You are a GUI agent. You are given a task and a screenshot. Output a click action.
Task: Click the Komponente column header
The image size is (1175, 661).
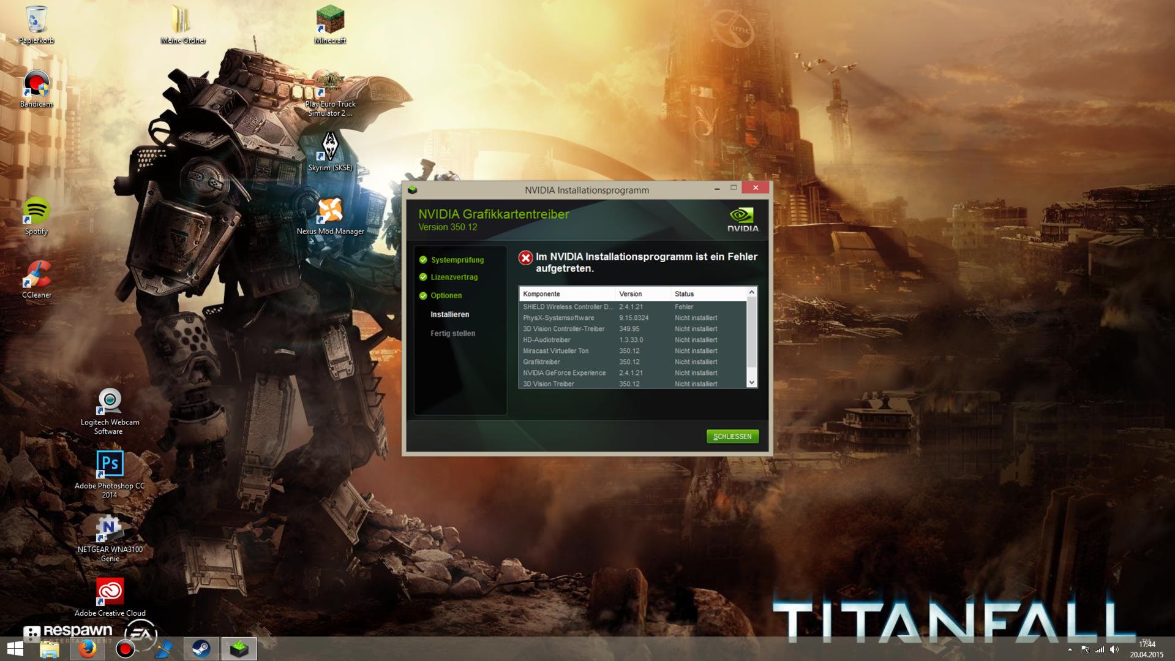click(x=567, y=294)
